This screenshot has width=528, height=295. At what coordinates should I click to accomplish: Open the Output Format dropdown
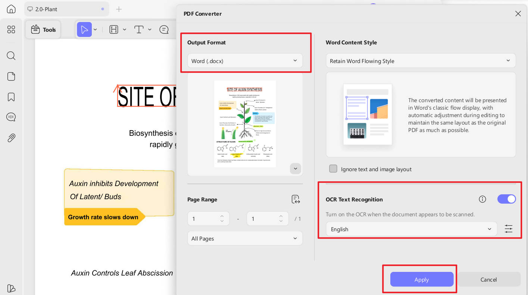[x=245, y=60]
